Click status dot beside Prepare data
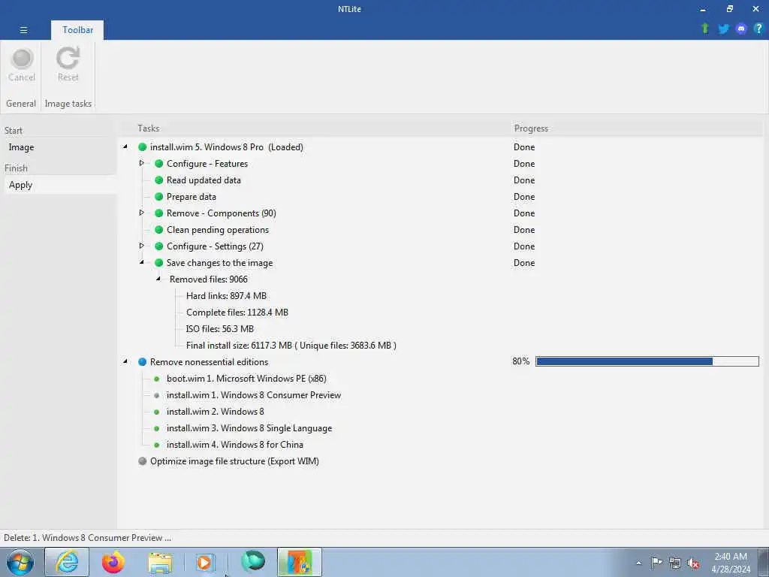769x577 pixels. [x=159, y=197]
